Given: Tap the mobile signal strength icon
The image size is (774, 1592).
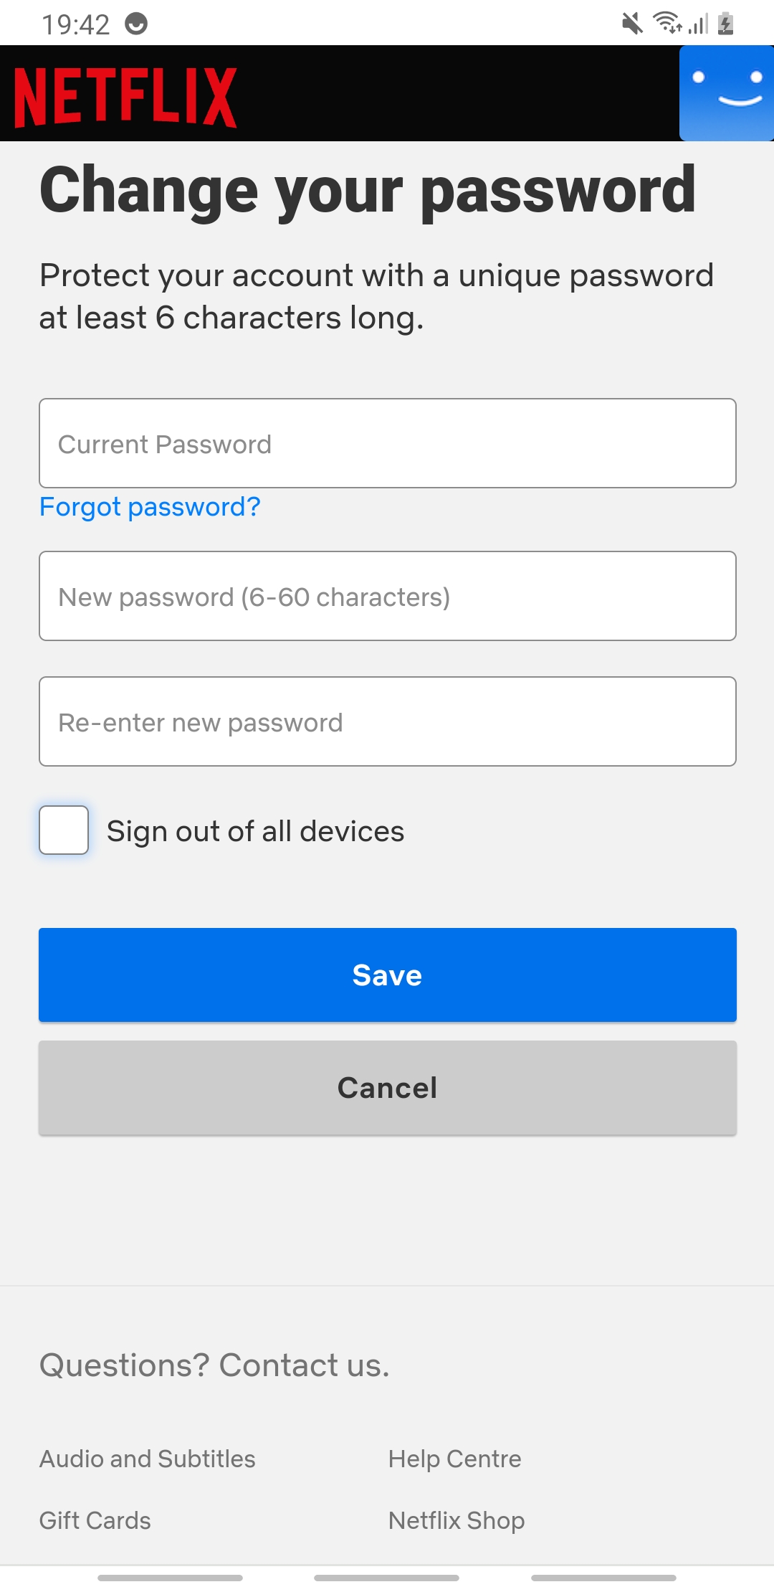Looking at the screenshot, I should coord(699,24).
